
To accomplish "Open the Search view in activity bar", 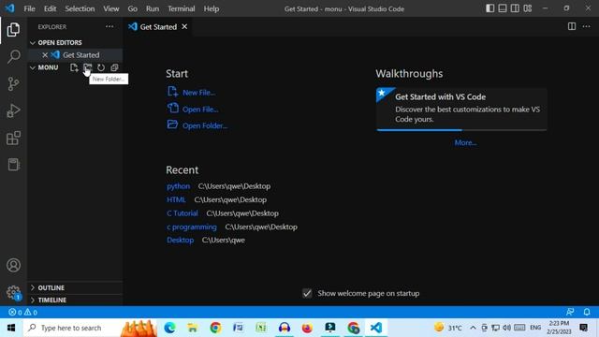I will 13,56.
